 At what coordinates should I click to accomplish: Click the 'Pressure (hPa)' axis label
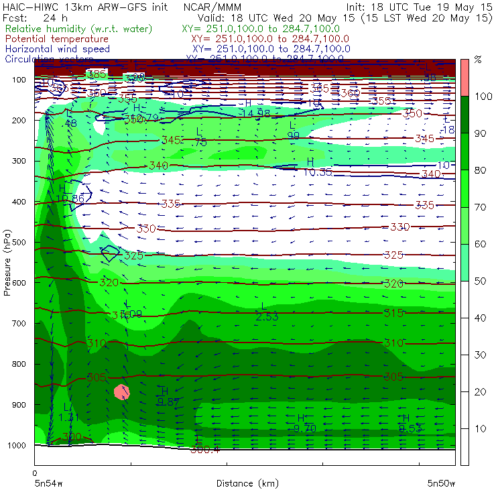(x=7, y=263)
